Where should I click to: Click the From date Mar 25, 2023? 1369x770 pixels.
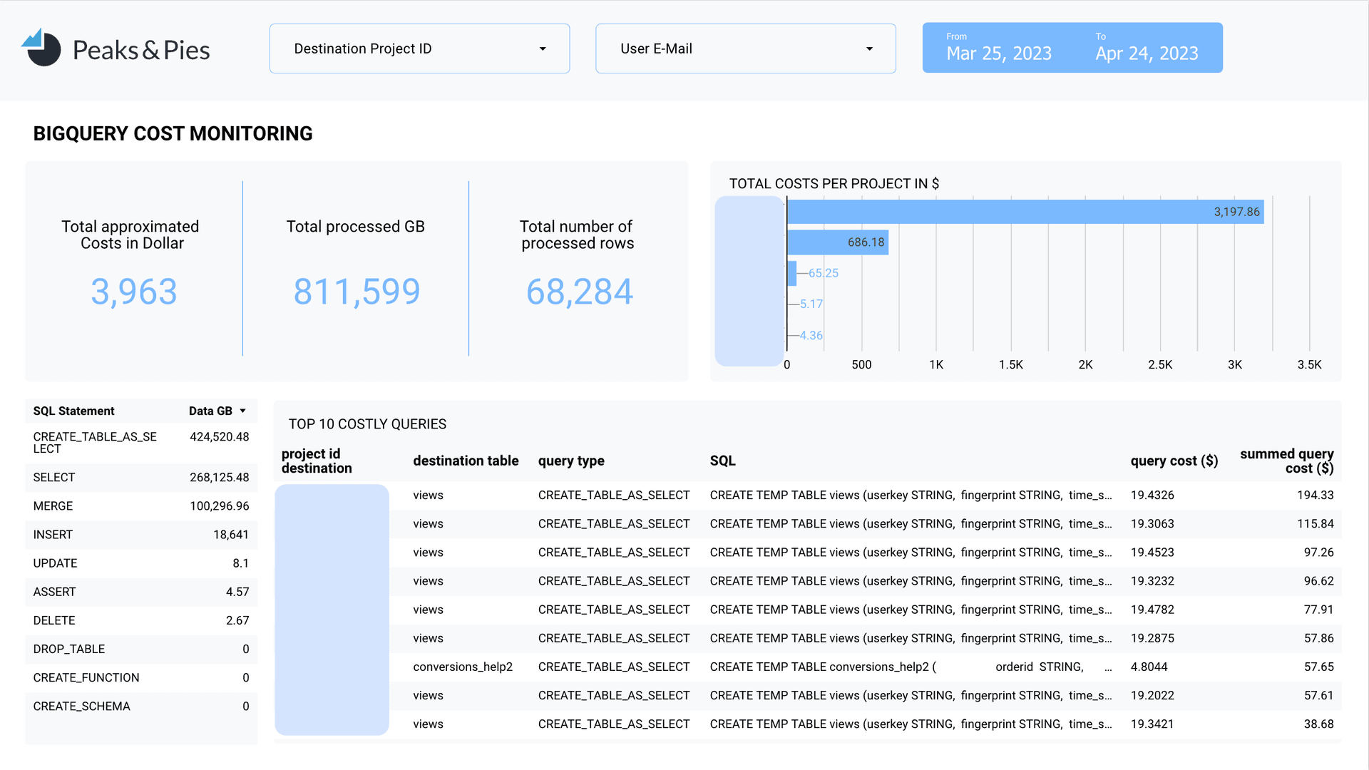coord(998,53)
